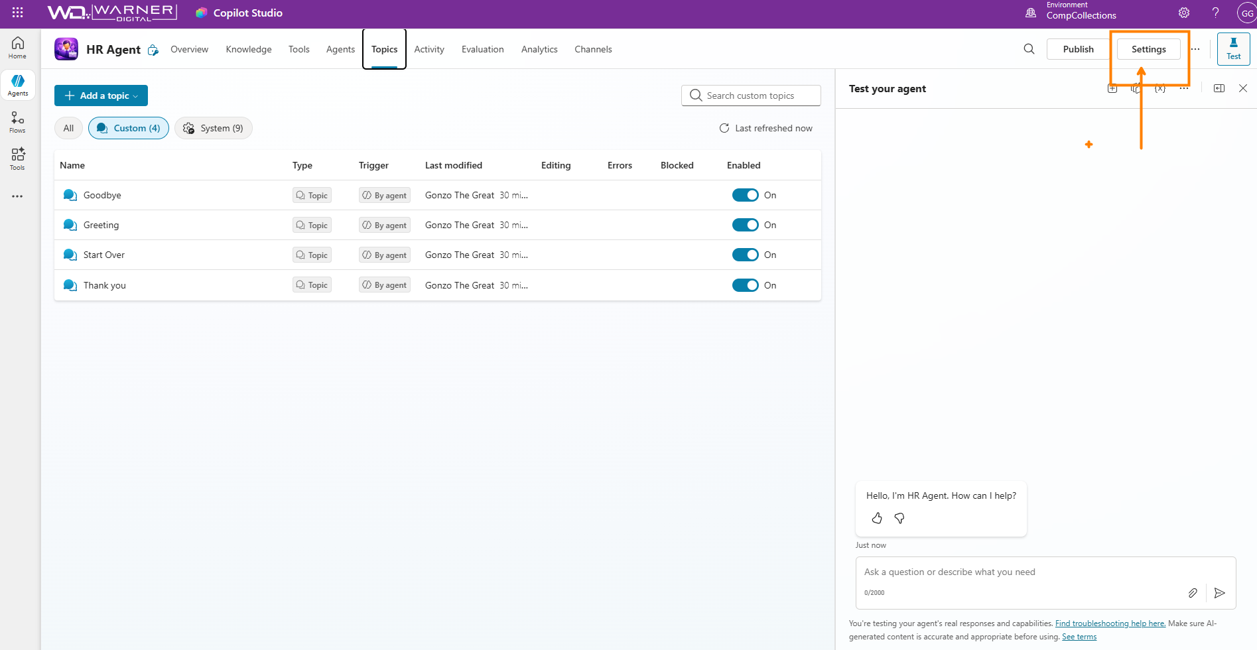The image size is (1257, 650).
Task: Open Tools in the left sidebar
Action: point(18,159)
